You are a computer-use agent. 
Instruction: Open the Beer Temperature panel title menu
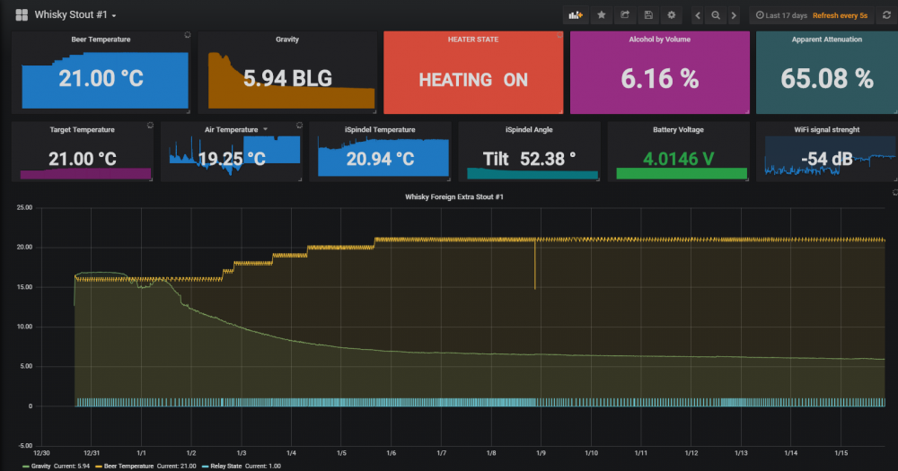pos(101,39)
